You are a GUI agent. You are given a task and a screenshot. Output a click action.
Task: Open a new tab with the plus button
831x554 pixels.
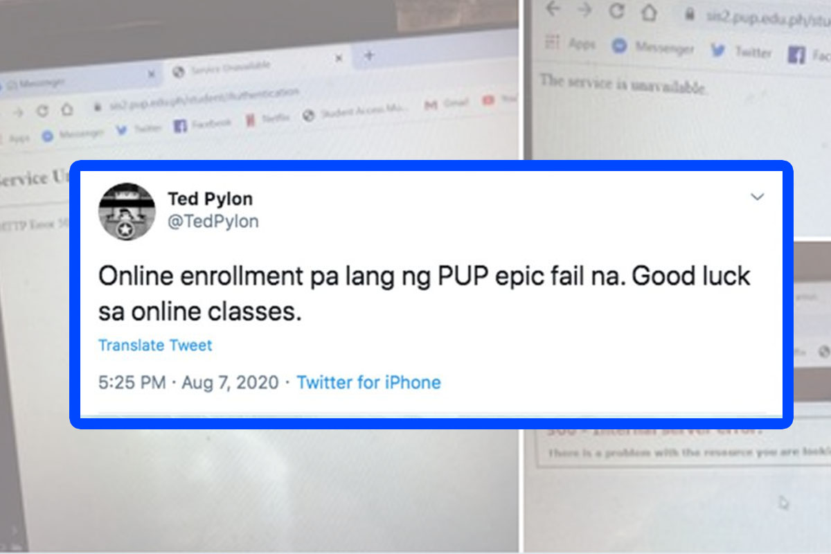click(369, 55)
